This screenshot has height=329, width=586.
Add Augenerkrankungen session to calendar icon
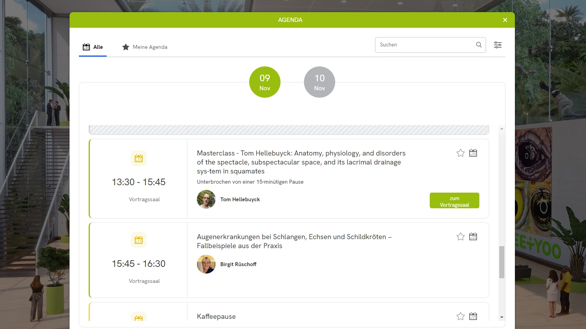click(473, 236)
